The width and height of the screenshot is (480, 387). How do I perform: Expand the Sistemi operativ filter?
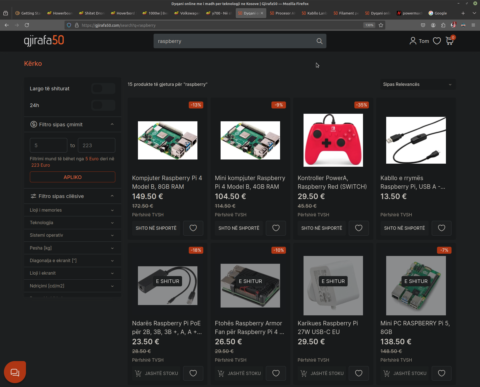pos(73,235)
